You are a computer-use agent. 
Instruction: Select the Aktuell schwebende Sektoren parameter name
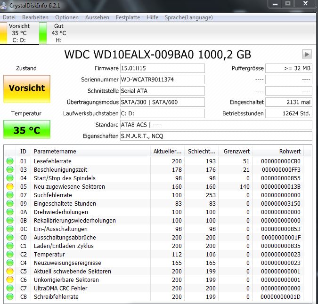coord(73,271)
